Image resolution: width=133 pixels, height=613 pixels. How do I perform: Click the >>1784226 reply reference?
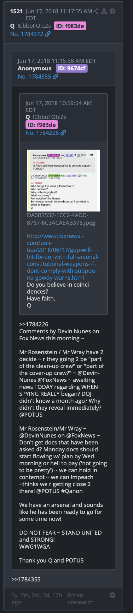tap(34, 324)
